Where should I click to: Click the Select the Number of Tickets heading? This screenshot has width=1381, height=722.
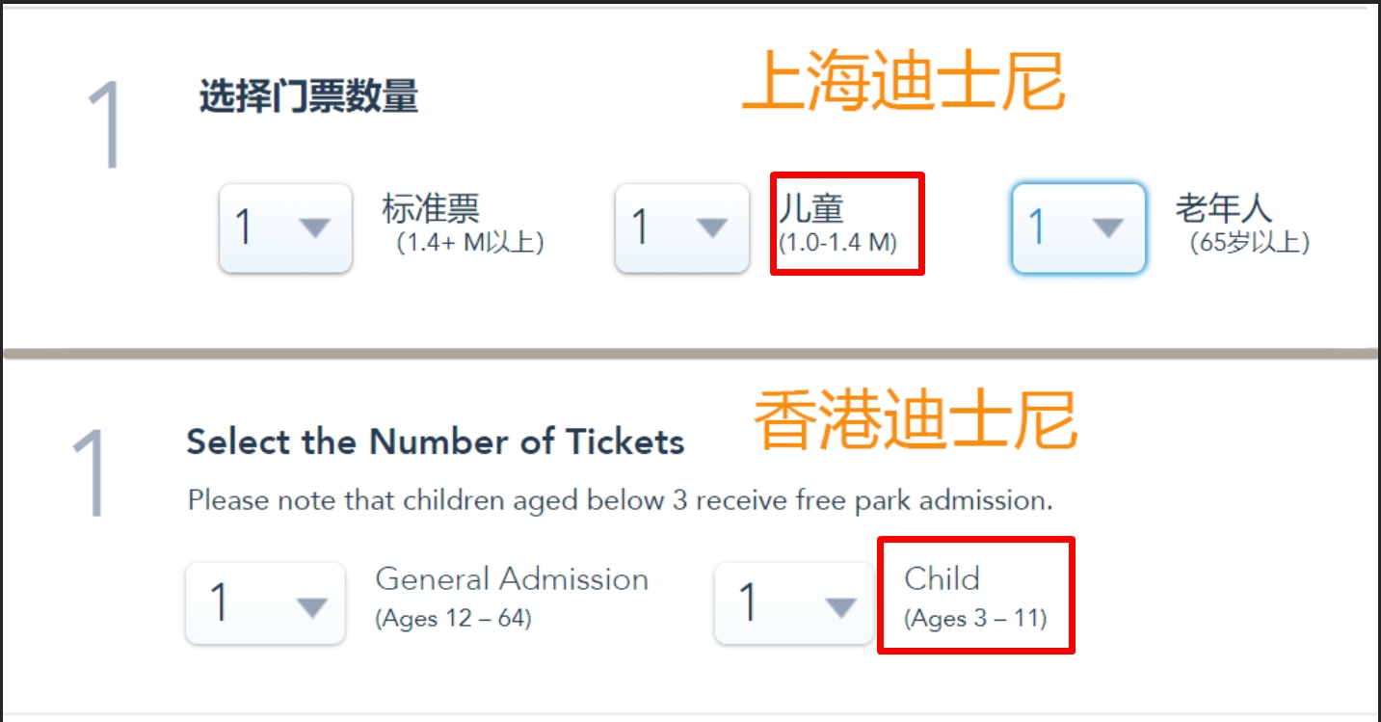(435, 442)
